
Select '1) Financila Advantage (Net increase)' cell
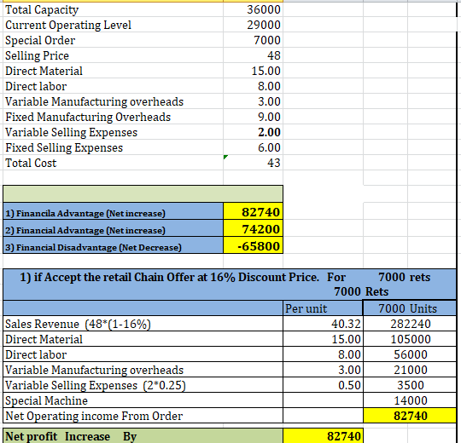pyautogui.click(x=113, y=211)
